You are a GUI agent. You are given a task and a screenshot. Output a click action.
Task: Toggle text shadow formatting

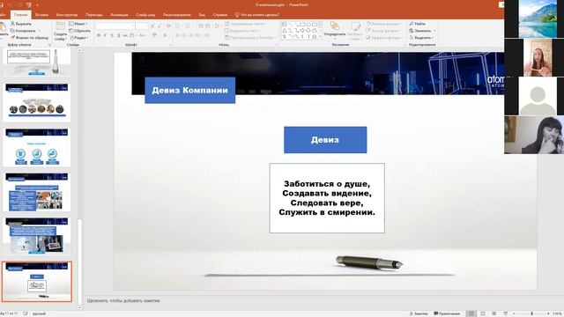pos(118,35)
